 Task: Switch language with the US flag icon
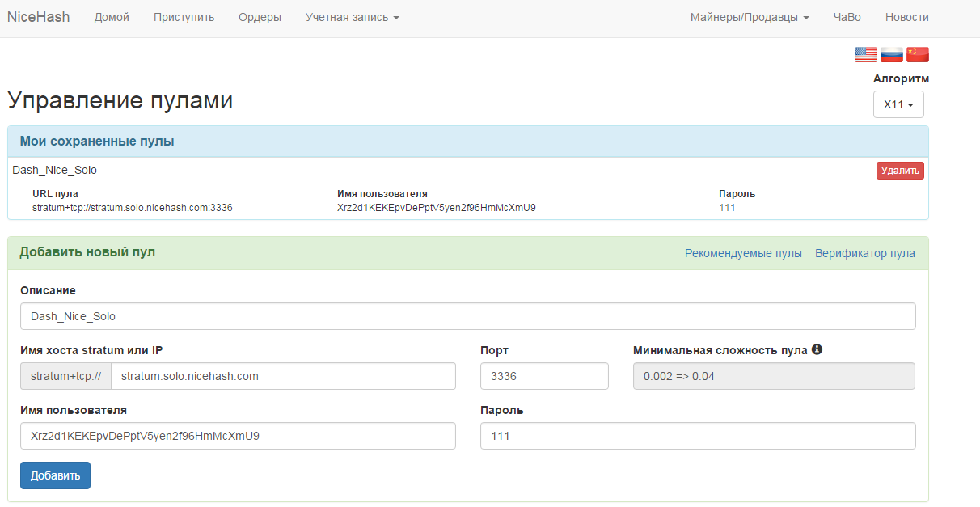coord(865,54)
